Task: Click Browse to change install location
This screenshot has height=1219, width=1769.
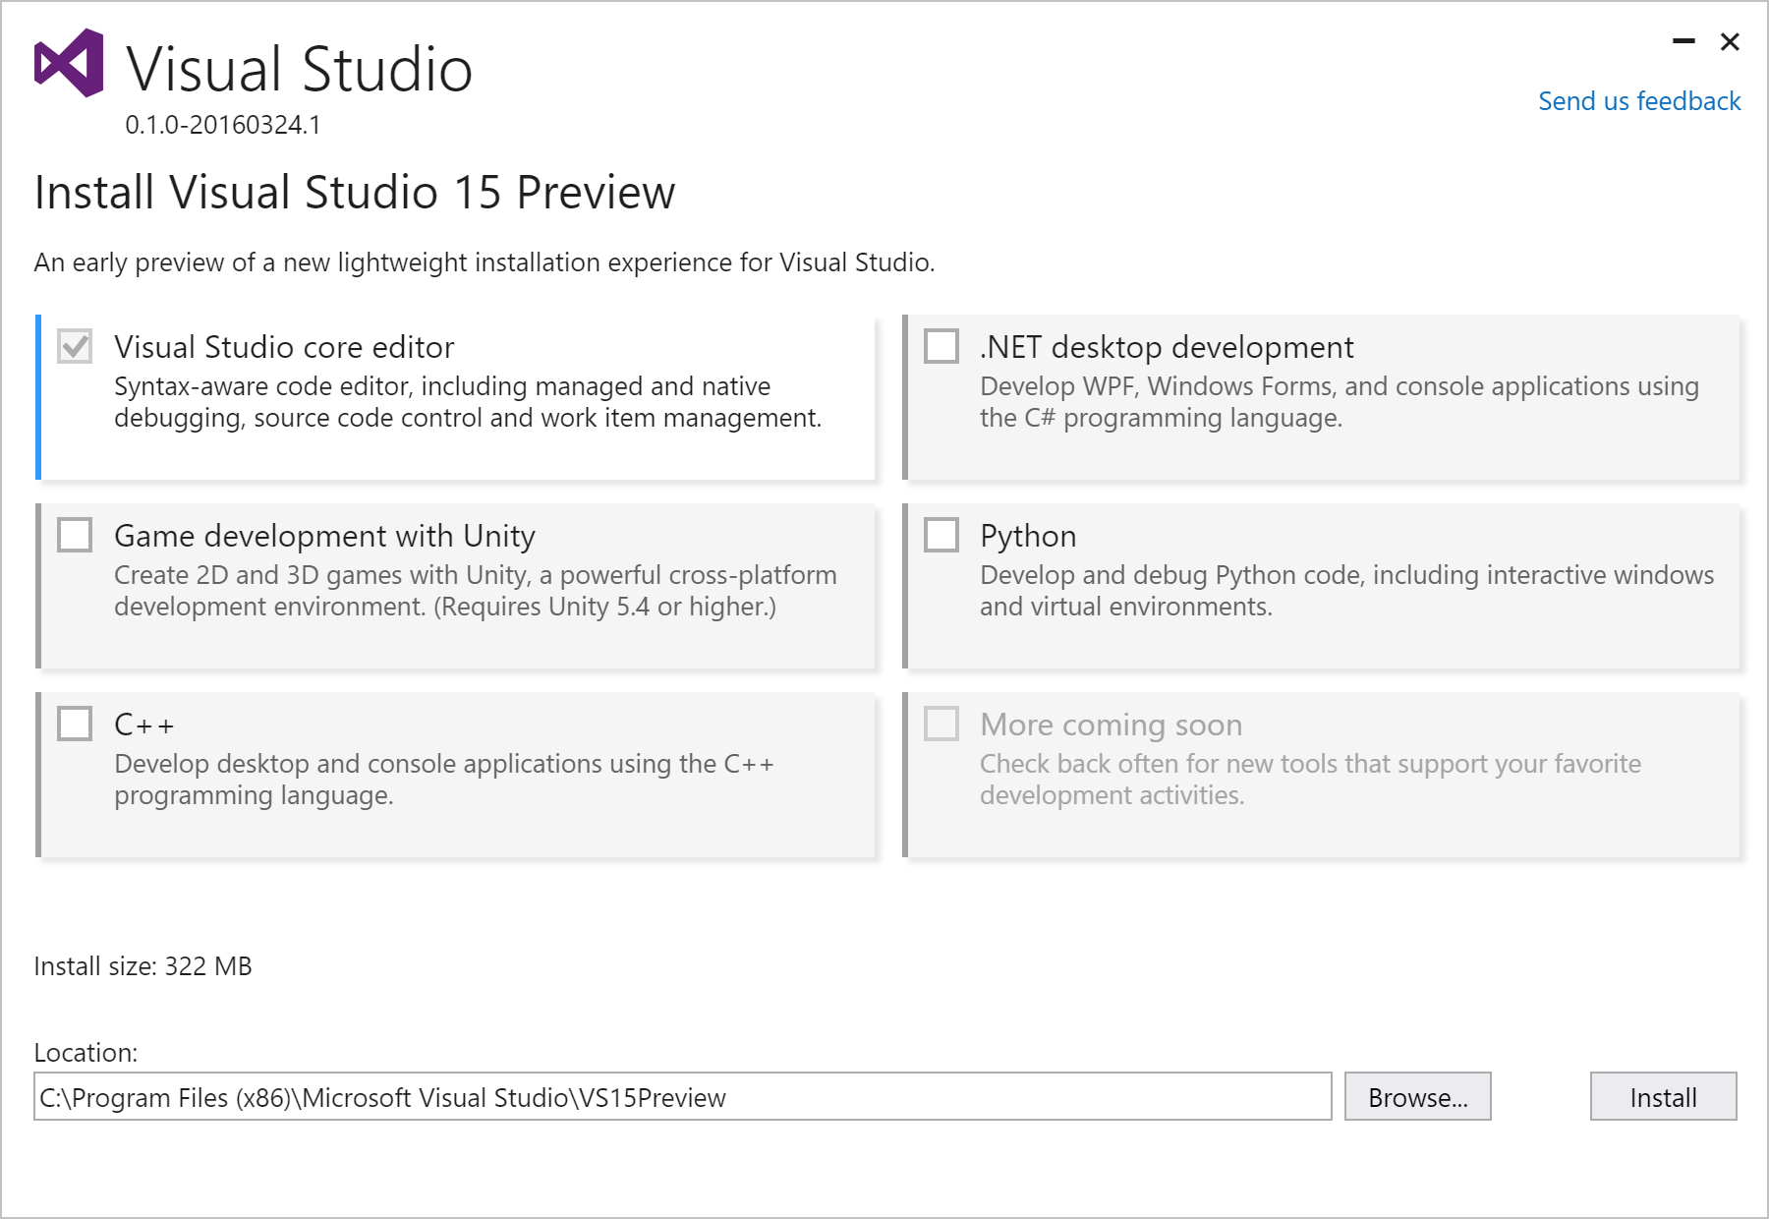Action: (1418, 1097)
